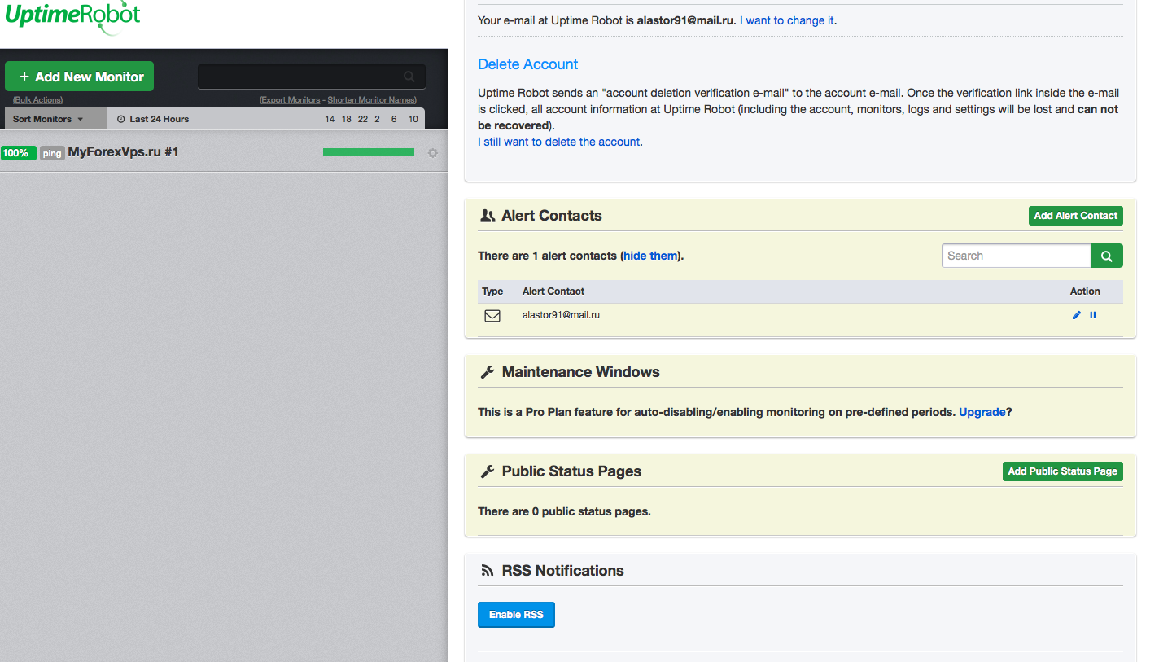1159x662 pixels.
Task: Click the 100% uptime badge
Action: coord(19,153)
